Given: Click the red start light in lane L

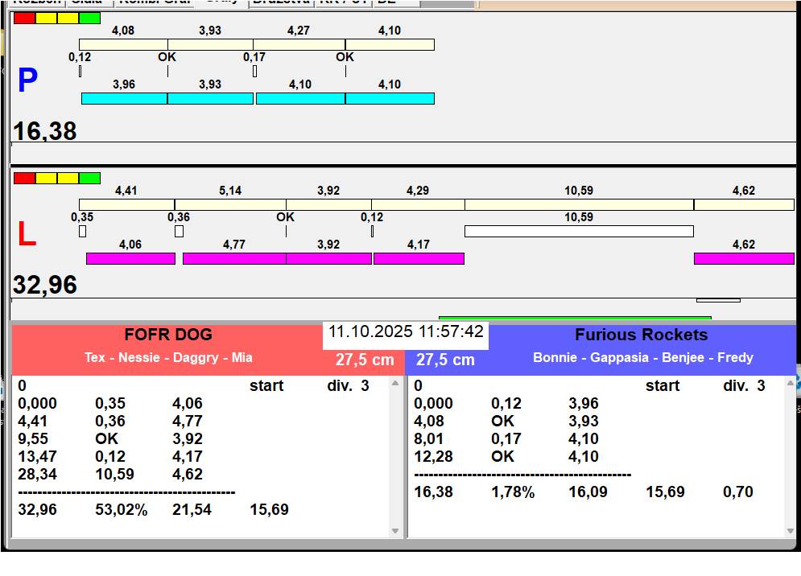Looking at the screenshot, I should (24, 178).
